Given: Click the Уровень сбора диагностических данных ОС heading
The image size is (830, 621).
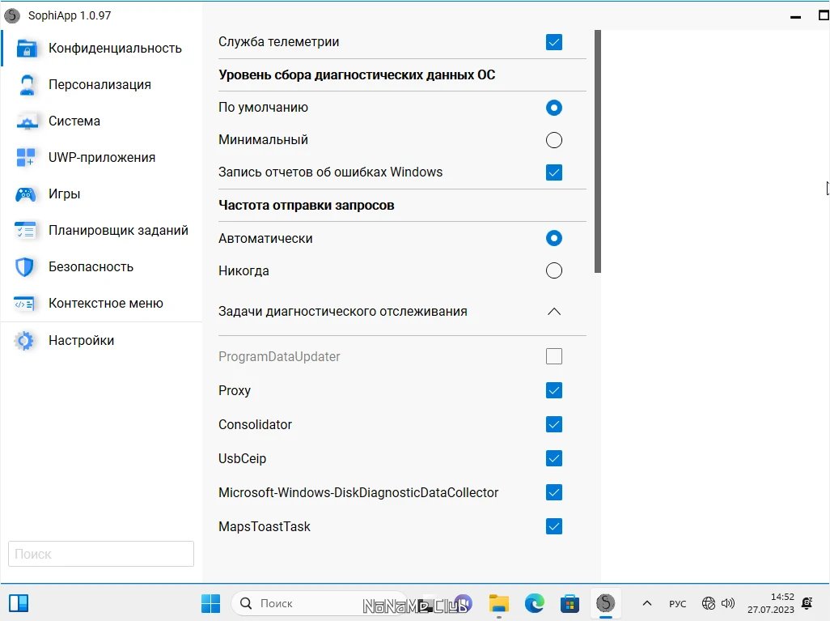Looking at the screenshot, I should click(357, 75).
